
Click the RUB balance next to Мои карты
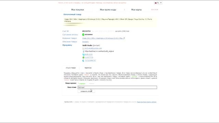tap(155, 10)
